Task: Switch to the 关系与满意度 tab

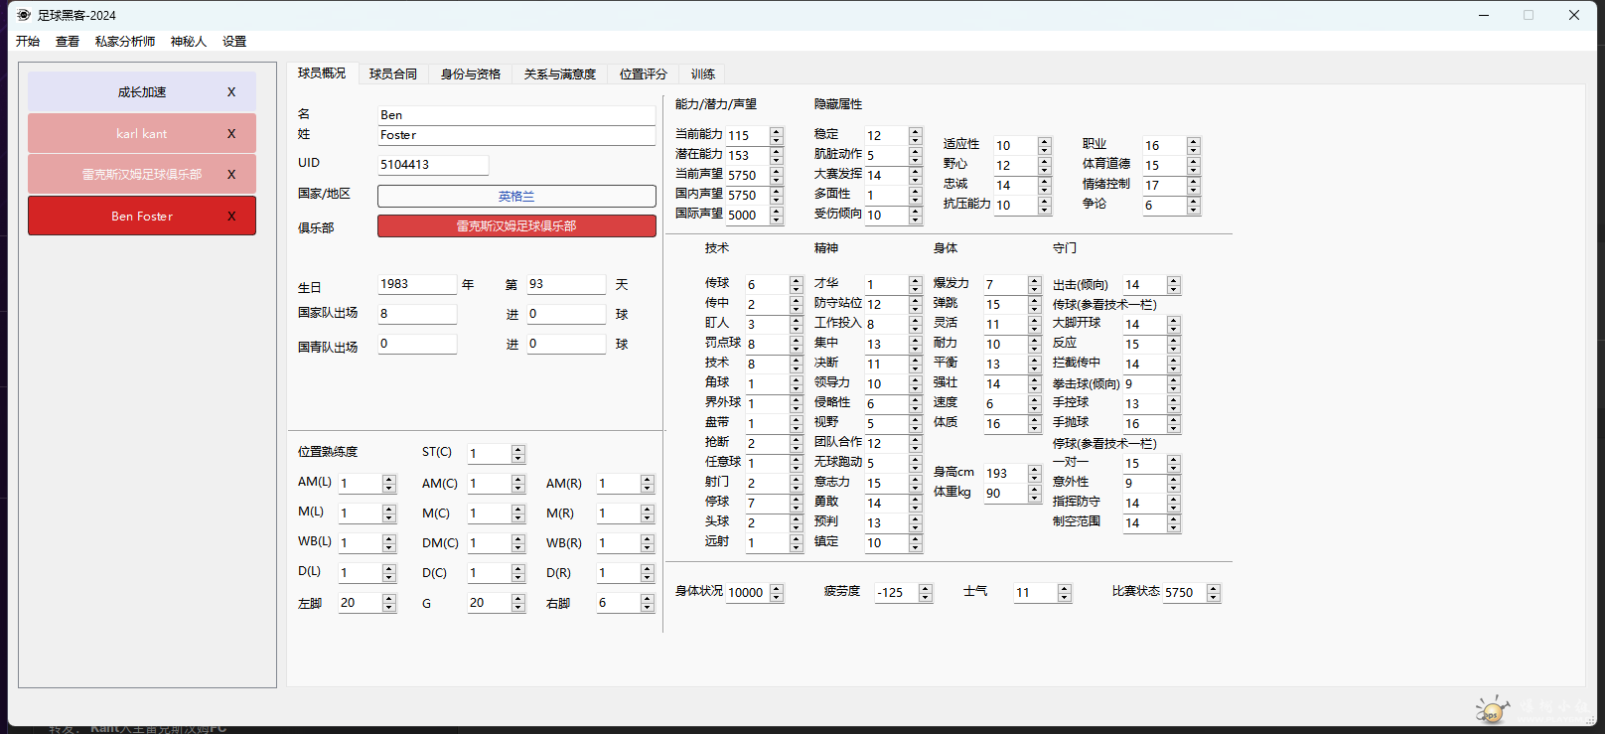Action: [560, 74]
